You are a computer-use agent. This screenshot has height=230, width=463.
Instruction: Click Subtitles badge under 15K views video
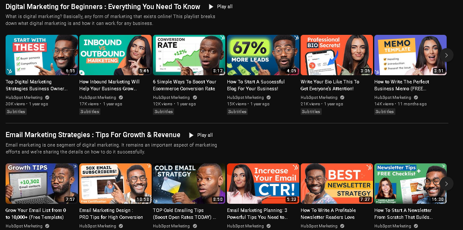[237, 111]
